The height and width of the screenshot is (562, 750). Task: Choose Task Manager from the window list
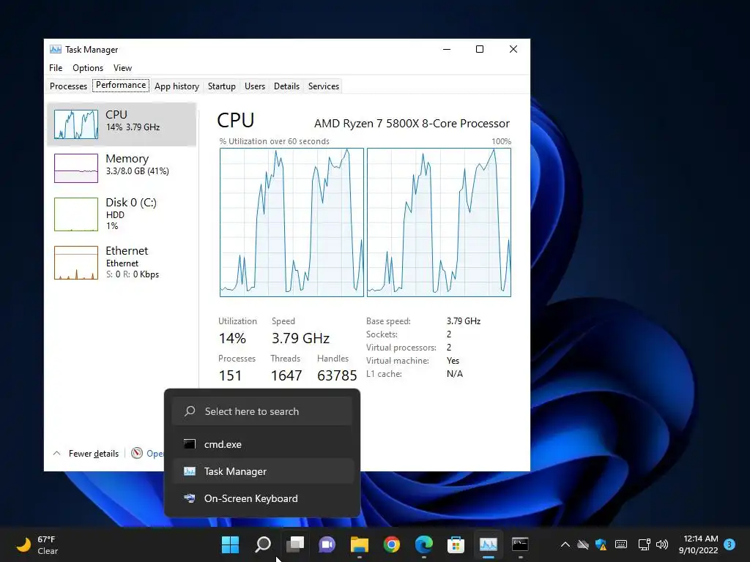(x=262, y=471)
